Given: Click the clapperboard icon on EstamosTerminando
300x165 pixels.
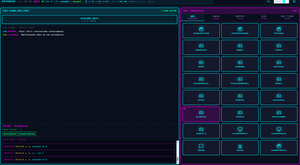Looking at the screenshot, I should point(240,29).
